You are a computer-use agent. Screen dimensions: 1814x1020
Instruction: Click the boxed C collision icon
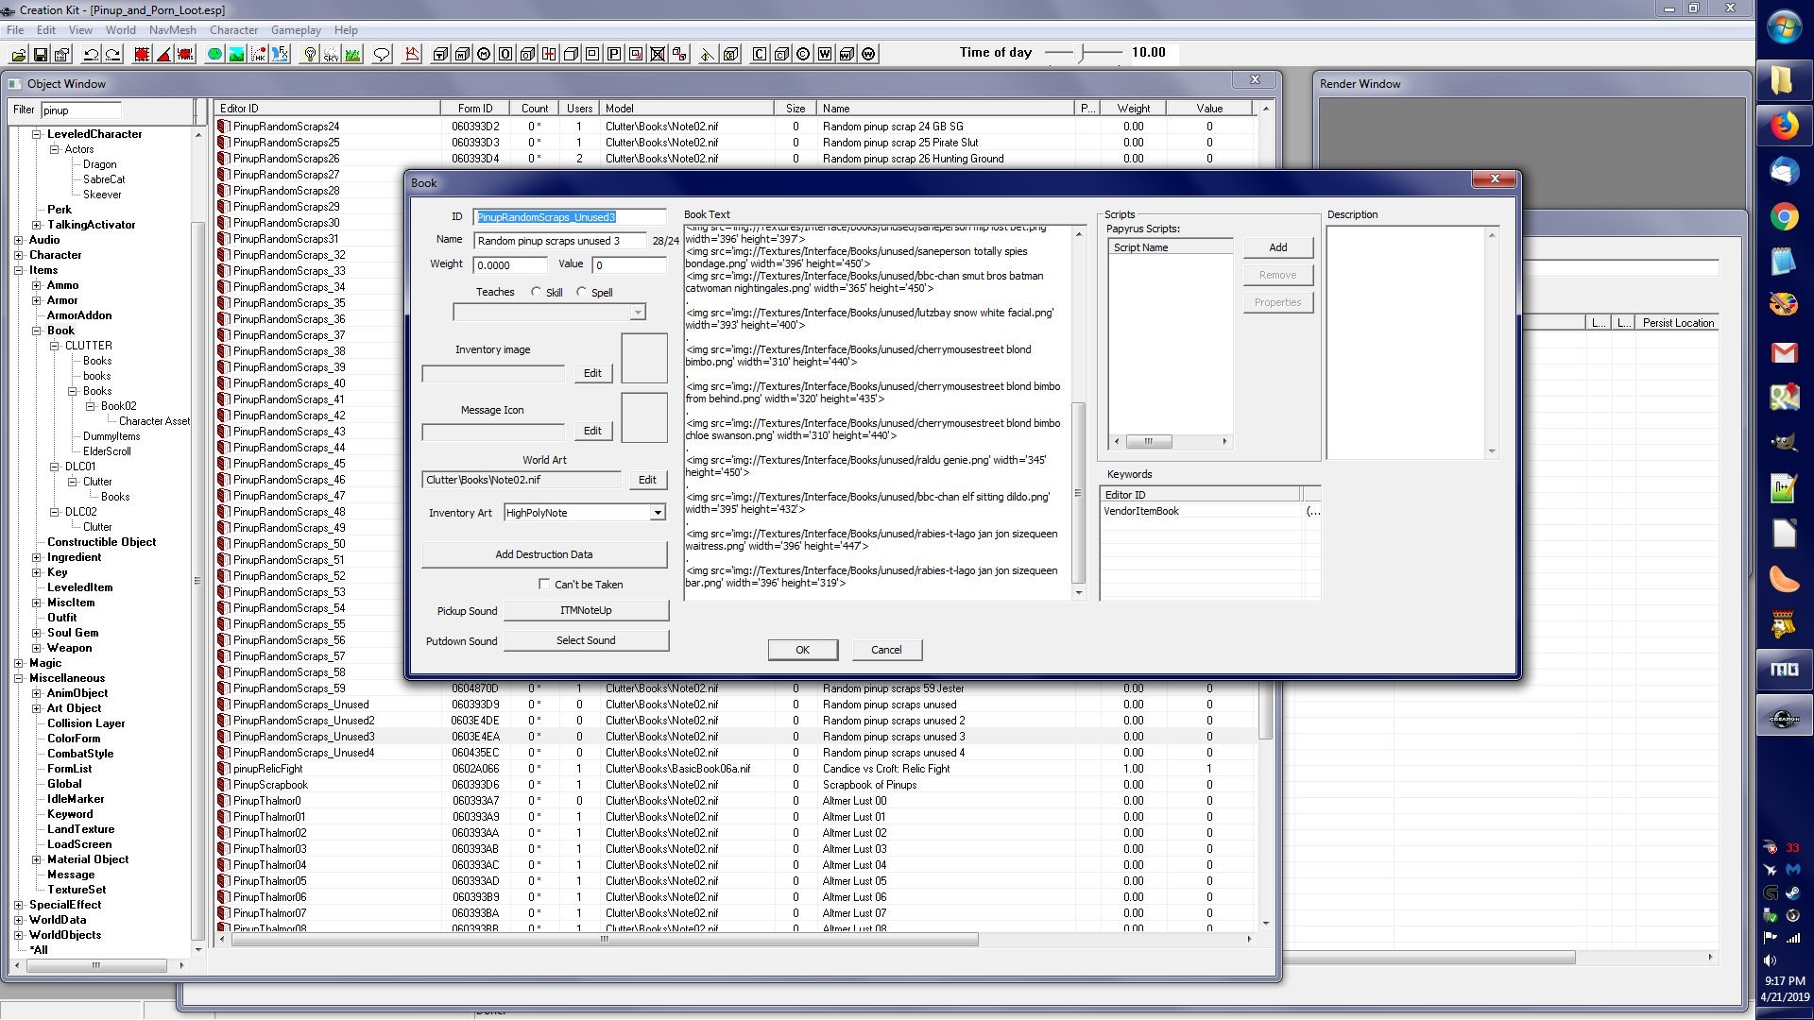coord(760,54)
